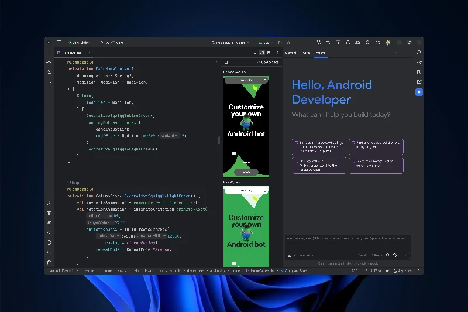Screen dimensions: 468x312
Task: Select the dark HomeScreenDark preview thumbnail
Action: tap(246, 126)
